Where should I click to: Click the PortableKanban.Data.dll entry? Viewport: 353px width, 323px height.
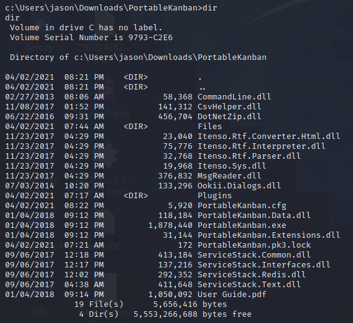click(x=254, y=216)
